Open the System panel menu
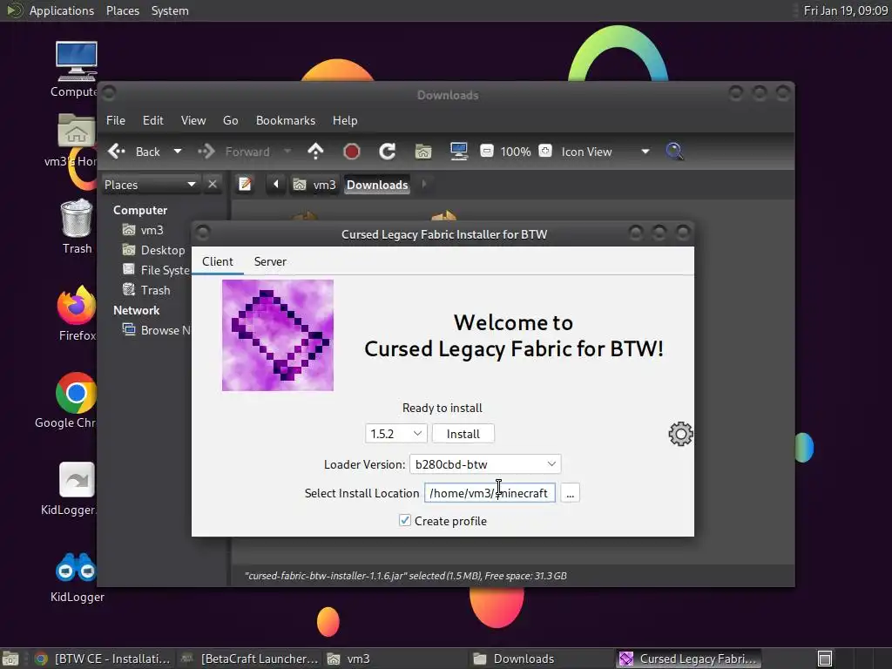The width and height of the screenshot is (892, 669). tap(170, 10)
